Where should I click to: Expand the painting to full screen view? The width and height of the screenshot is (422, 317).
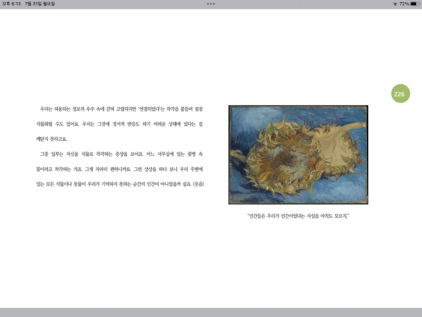[298, 154]
